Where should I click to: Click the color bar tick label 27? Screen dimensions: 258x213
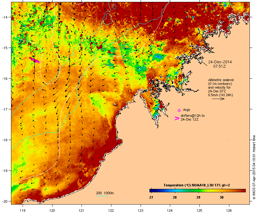point(151,197)
